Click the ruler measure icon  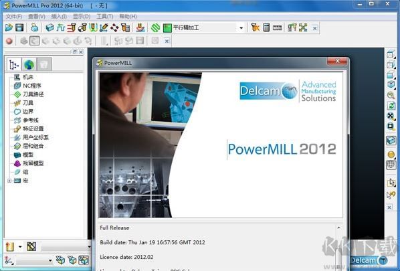tap(277, 27)
